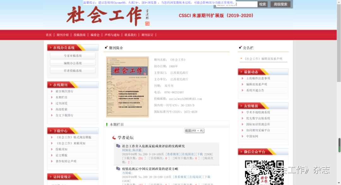Open 投稿指南 in the navigation bar
Screen dimensions: 341x185
80,35
